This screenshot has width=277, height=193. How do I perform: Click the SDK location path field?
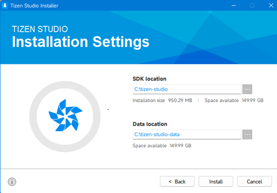tap(187, 89)
